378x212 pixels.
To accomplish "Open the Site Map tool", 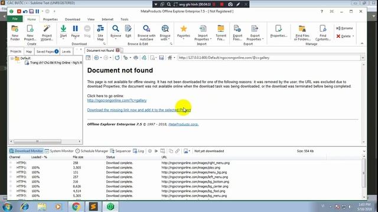I will point(100,33).
